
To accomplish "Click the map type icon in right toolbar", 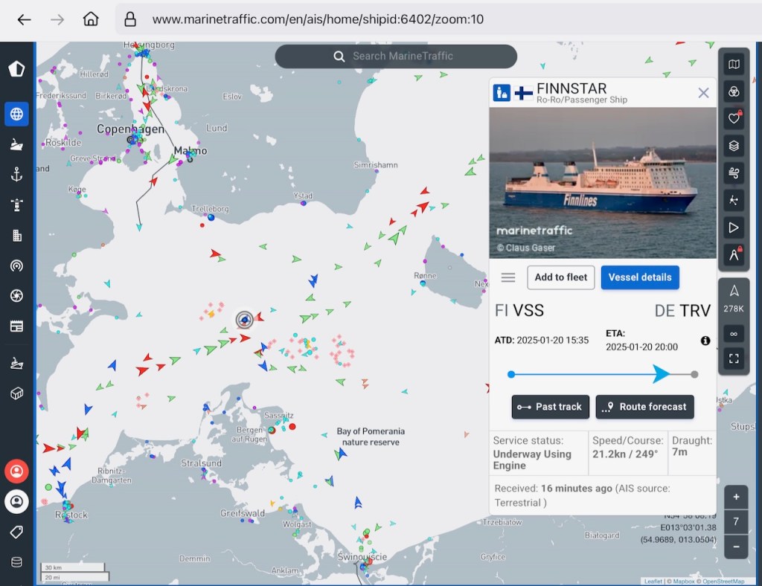I will coord(734,65).
